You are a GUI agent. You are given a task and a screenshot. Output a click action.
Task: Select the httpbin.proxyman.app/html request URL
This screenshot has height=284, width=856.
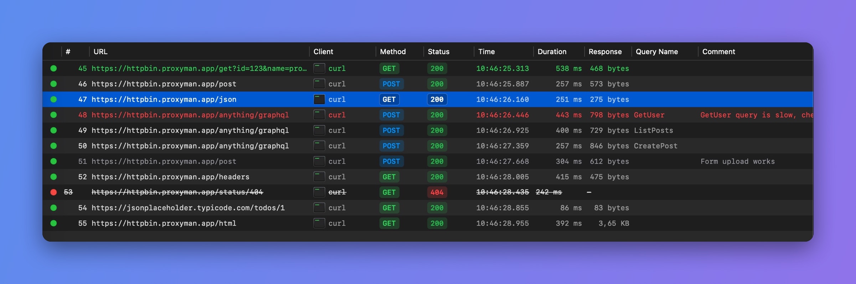tap(164, 223)
